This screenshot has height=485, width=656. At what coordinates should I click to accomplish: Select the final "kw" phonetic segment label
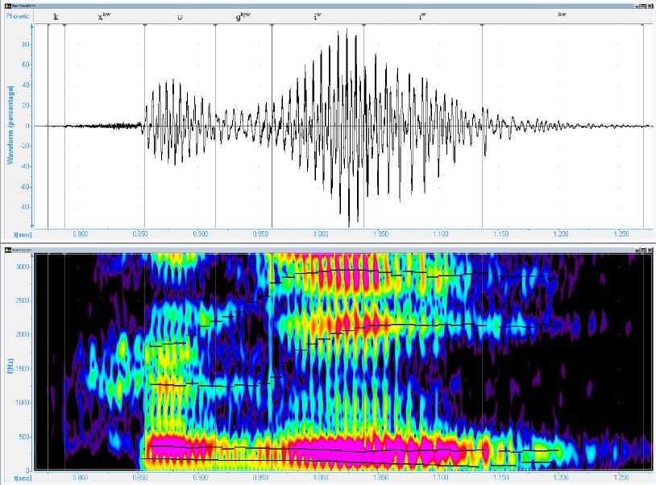562,15
